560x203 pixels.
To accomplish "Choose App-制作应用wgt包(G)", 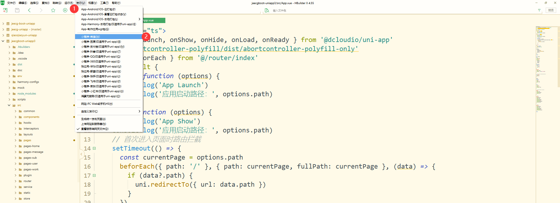I will pos(109,29).
